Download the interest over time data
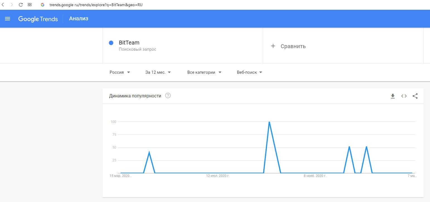 tap(393, 96)
